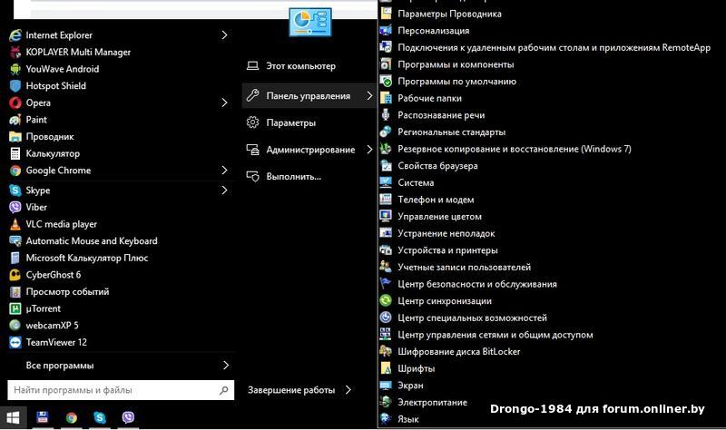
Task: Open Система from Control Panel list
Action: (x=416, y=182)
